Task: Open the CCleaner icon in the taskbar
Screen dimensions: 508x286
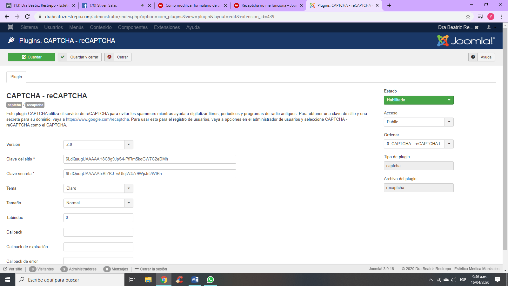Action: (x=179, y=280)
